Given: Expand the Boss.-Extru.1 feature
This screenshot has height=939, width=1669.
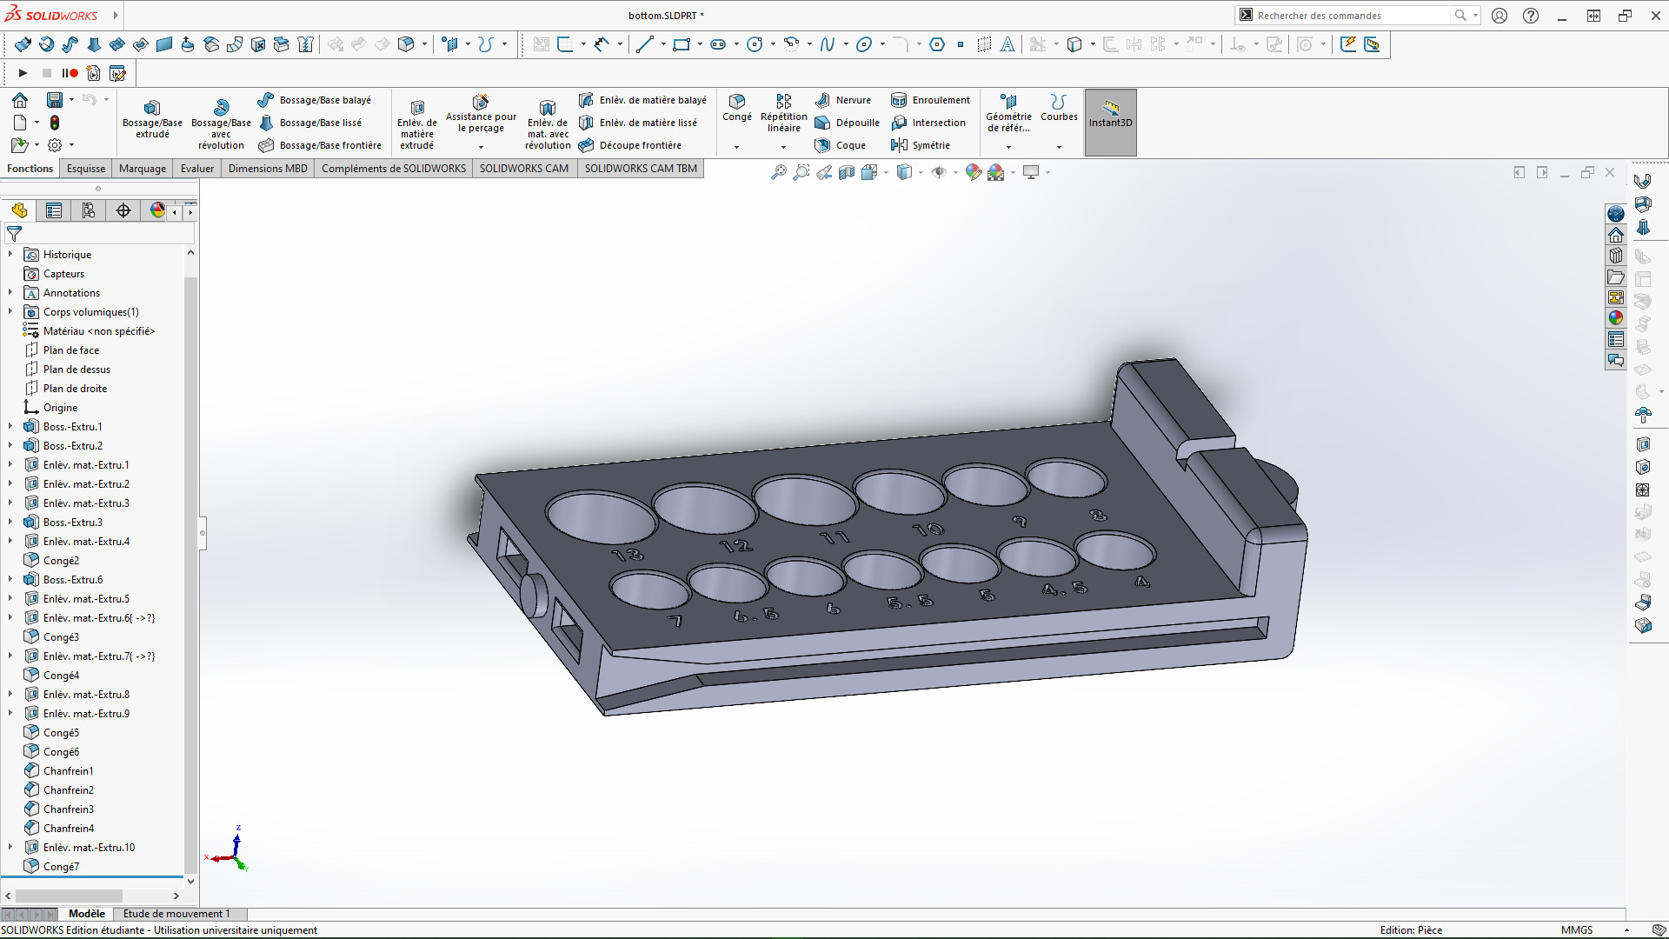Looking at the screenshot, I should [x=10, y=427].
